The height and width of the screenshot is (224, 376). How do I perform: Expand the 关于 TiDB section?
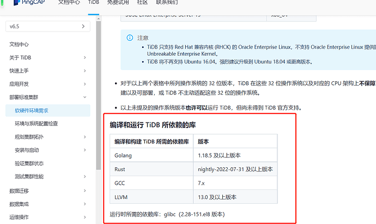84,58
